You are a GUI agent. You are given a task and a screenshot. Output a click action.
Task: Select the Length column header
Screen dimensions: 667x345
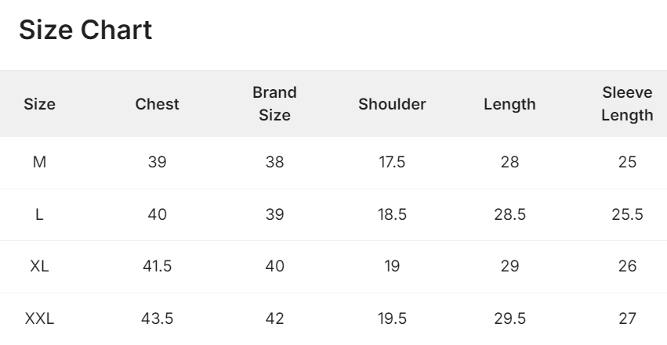pos(509,104)
